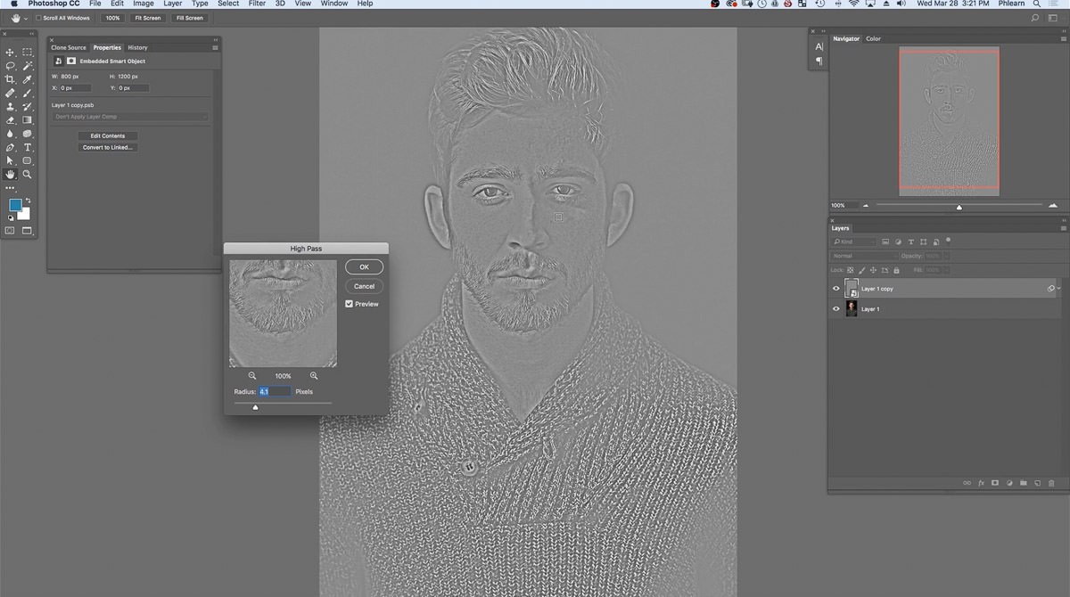Open the Layers panel flyout menu
Image resolution: width=1070 pixels, height=597 pixels.
(1064, 228)
